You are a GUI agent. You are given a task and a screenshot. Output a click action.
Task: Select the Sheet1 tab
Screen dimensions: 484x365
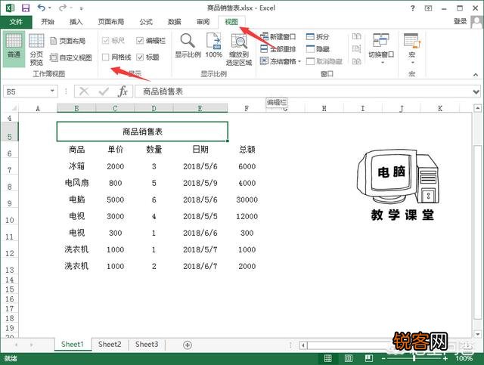click(x=73, y=345)
